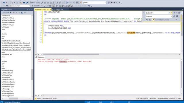This screenshot has width=184, height=103.
Task: Click the Object Explorer vertical scrollbar thumb
Action: click(32, 74)
